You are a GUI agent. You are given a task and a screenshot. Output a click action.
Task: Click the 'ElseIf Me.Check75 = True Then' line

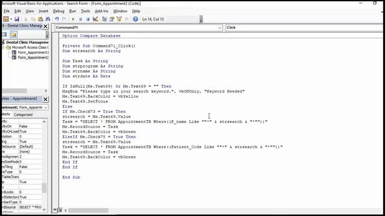(99, 137)
